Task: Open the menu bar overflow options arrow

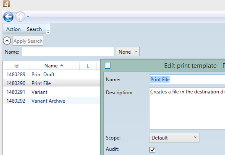Action: click(48, 32)
